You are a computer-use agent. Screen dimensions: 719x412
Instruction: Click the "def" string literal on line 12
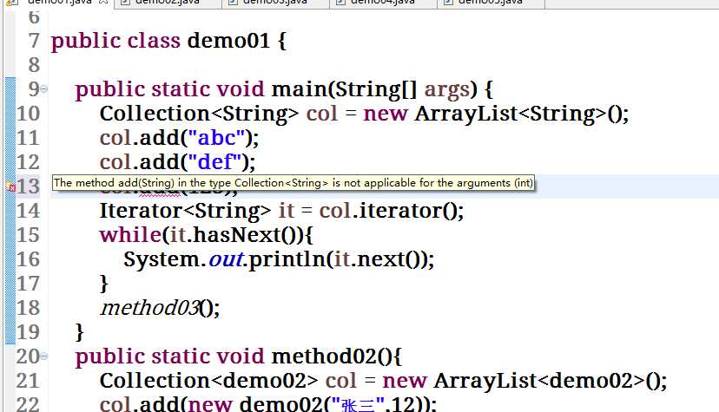(214, 162)
